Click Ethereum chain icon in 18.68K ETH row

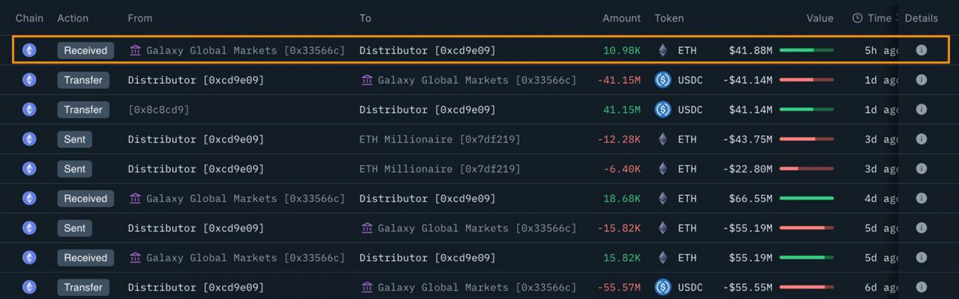click(29, 198)
